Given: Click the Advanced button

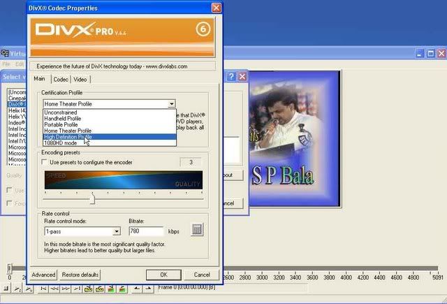Looking at the screenshot, I should click(x=43, y=275).
